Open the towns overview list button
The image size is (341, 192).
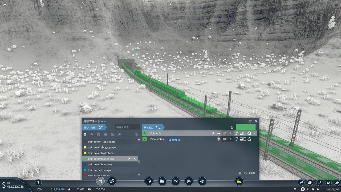[328, 183]
